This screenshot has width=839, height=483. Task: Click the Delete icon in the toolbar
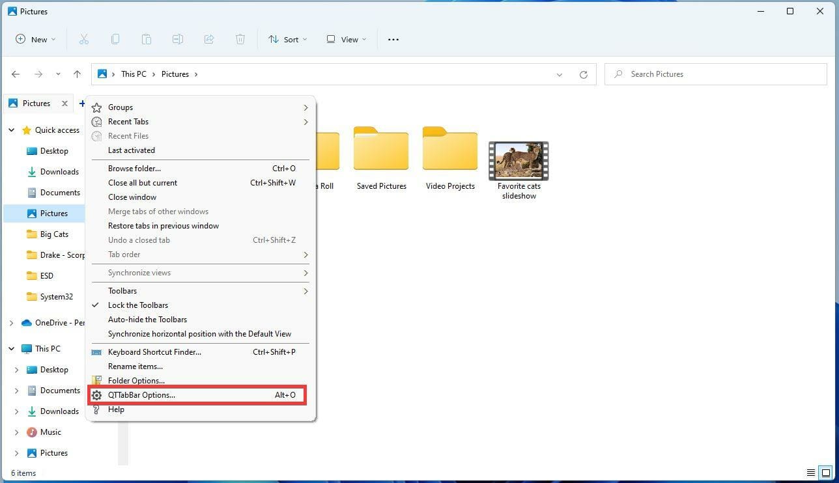(240, 39)
